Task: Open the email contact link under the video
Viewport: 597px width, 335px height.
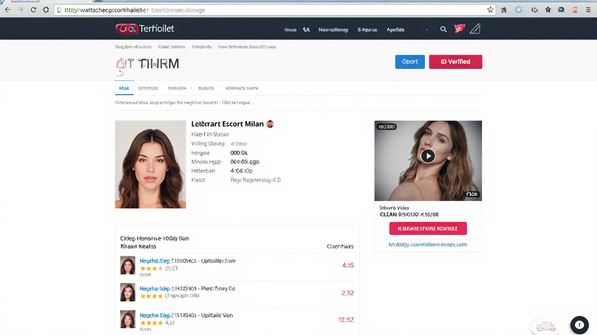Action: pyautogui.click(x=428, y=244)
